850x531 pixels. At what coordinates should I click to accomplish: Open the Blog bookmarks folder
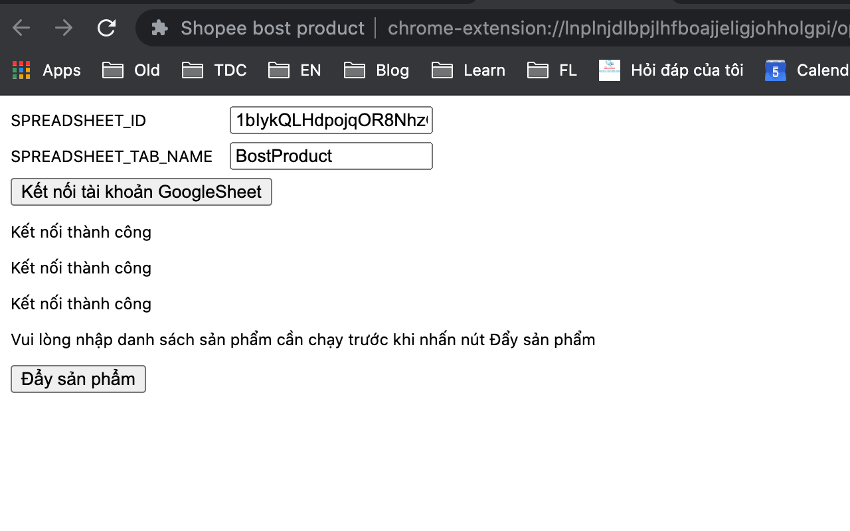[x=377, y=70]
